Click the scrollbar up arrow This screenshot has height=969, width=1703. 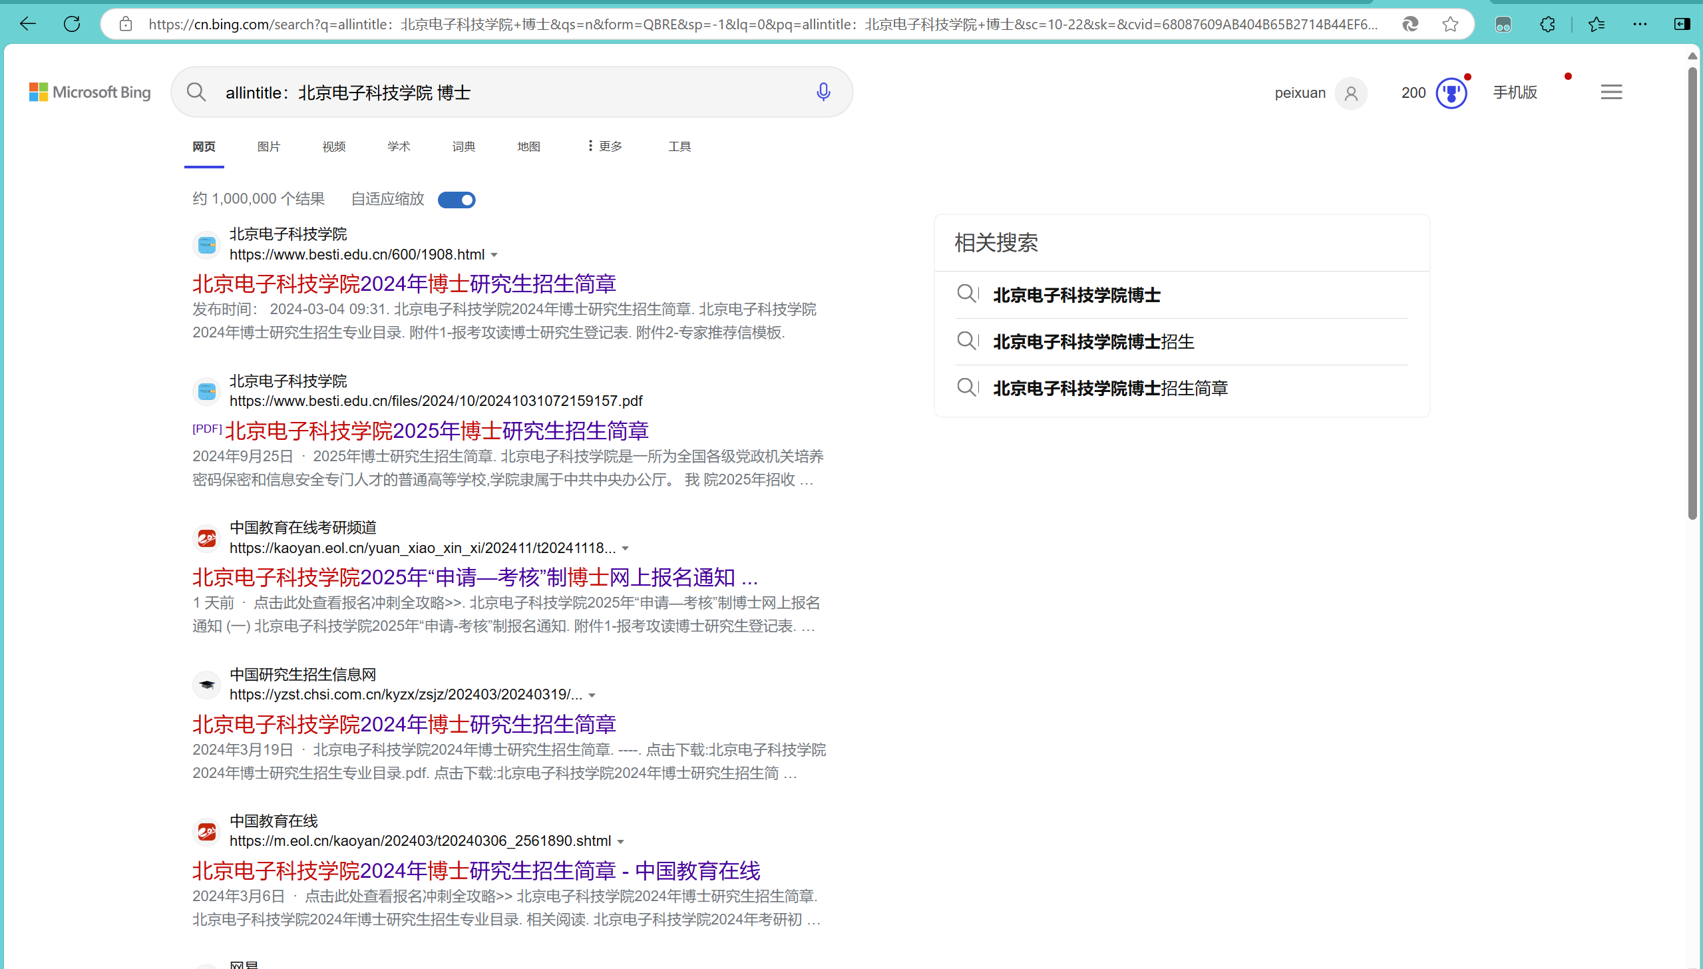(x=1693, y=56)
